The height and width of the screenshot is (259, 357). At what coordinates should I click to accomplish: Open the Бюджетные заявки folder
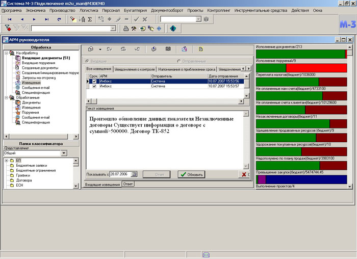coord(32,166)
